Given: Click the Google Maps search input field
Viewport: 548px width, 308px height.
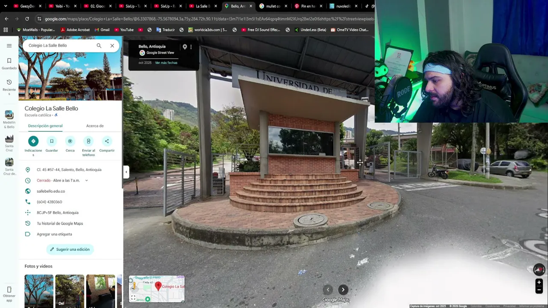Looking at the screenshot, I should click(60, 45).
